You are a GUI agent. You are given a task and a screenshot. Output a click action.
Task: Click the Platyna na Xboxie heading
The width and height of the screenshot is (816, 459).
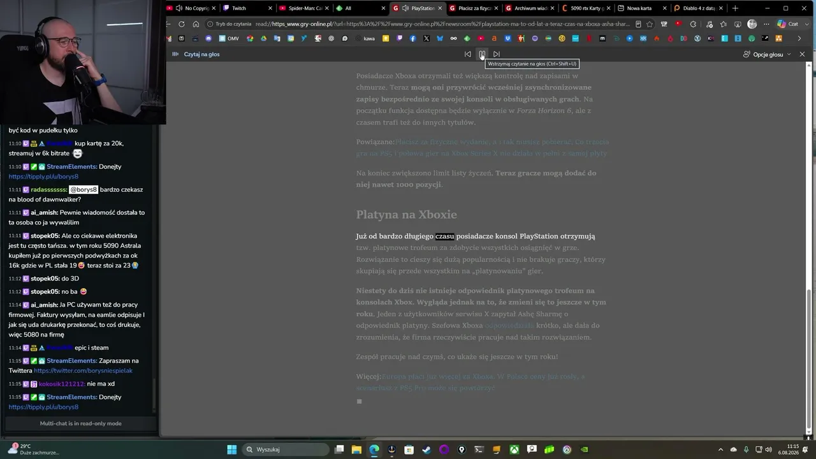click(406, 214)
